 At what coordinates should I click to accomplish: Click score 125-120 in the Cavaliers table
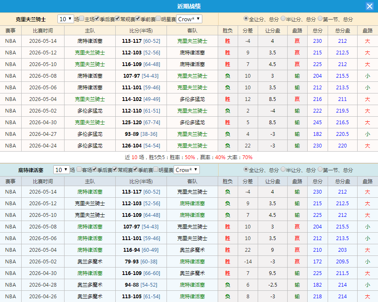coord(132,123)
